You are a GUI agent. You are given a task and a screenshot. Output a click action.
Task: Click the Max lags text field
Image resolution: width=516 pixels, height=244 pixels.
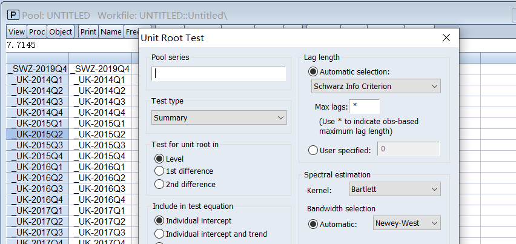(365, 107)
